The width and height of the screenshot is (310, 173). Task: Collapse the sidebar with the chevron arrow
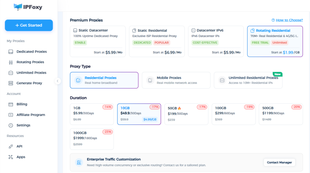(x=58, y=81)
